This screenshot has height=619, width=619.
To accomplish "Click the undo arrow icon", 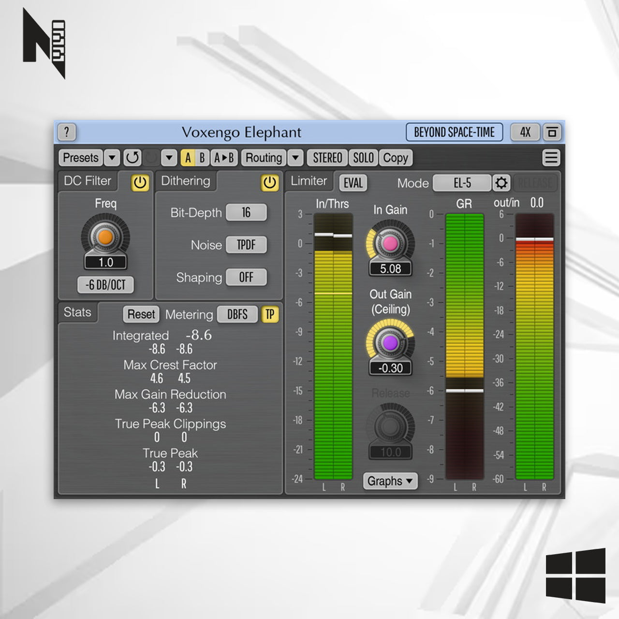I will click(132, 158).
